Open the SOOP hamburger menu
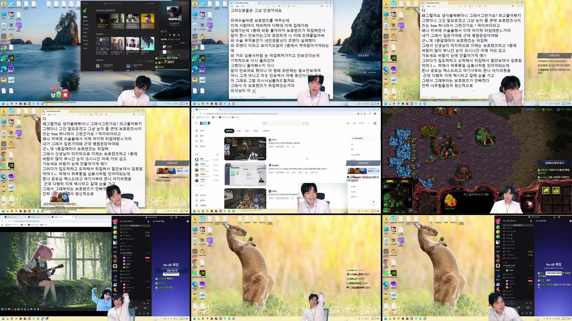This screenshot has width=572, height=321. pyautogui.click(x=196, y=123)
